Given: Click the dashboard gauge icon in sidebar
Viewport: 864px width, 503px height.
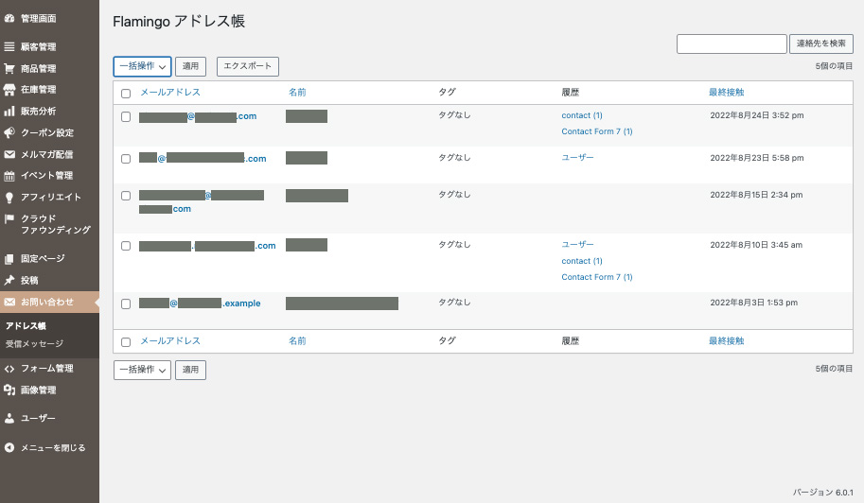Looking at the screenshot, I should coord(9,18).
